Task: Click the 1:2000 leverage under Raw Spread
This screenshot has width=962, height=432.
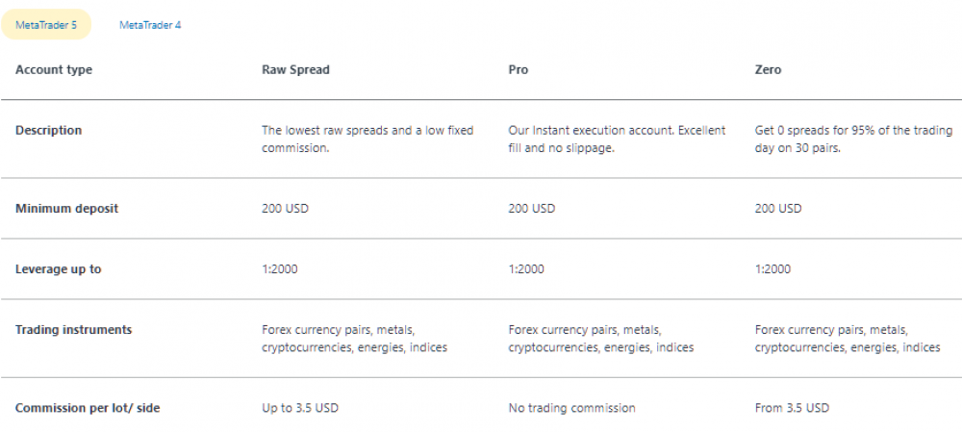Action: click(x=280, y=268)
